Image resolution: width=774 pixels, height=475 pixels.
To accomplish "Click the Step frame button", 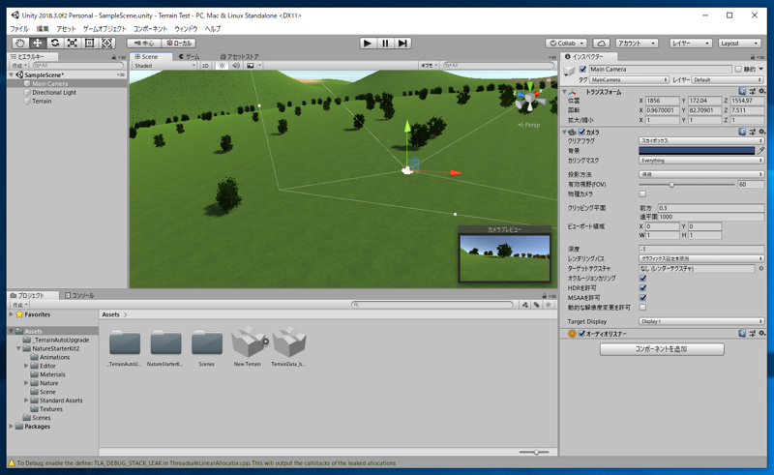I will click(x=402, y=43).
